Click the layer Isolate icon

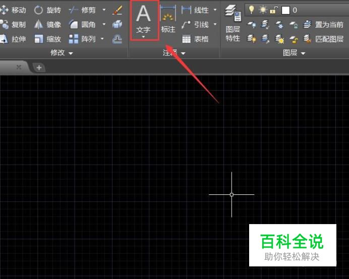pyautogui.click(x=265, y=25)
